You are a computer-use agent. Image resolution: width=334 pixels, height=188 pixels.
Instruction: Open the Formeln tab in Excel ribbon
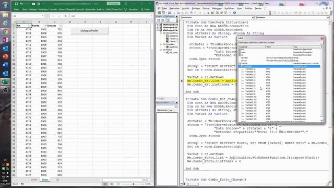(53, 9)
